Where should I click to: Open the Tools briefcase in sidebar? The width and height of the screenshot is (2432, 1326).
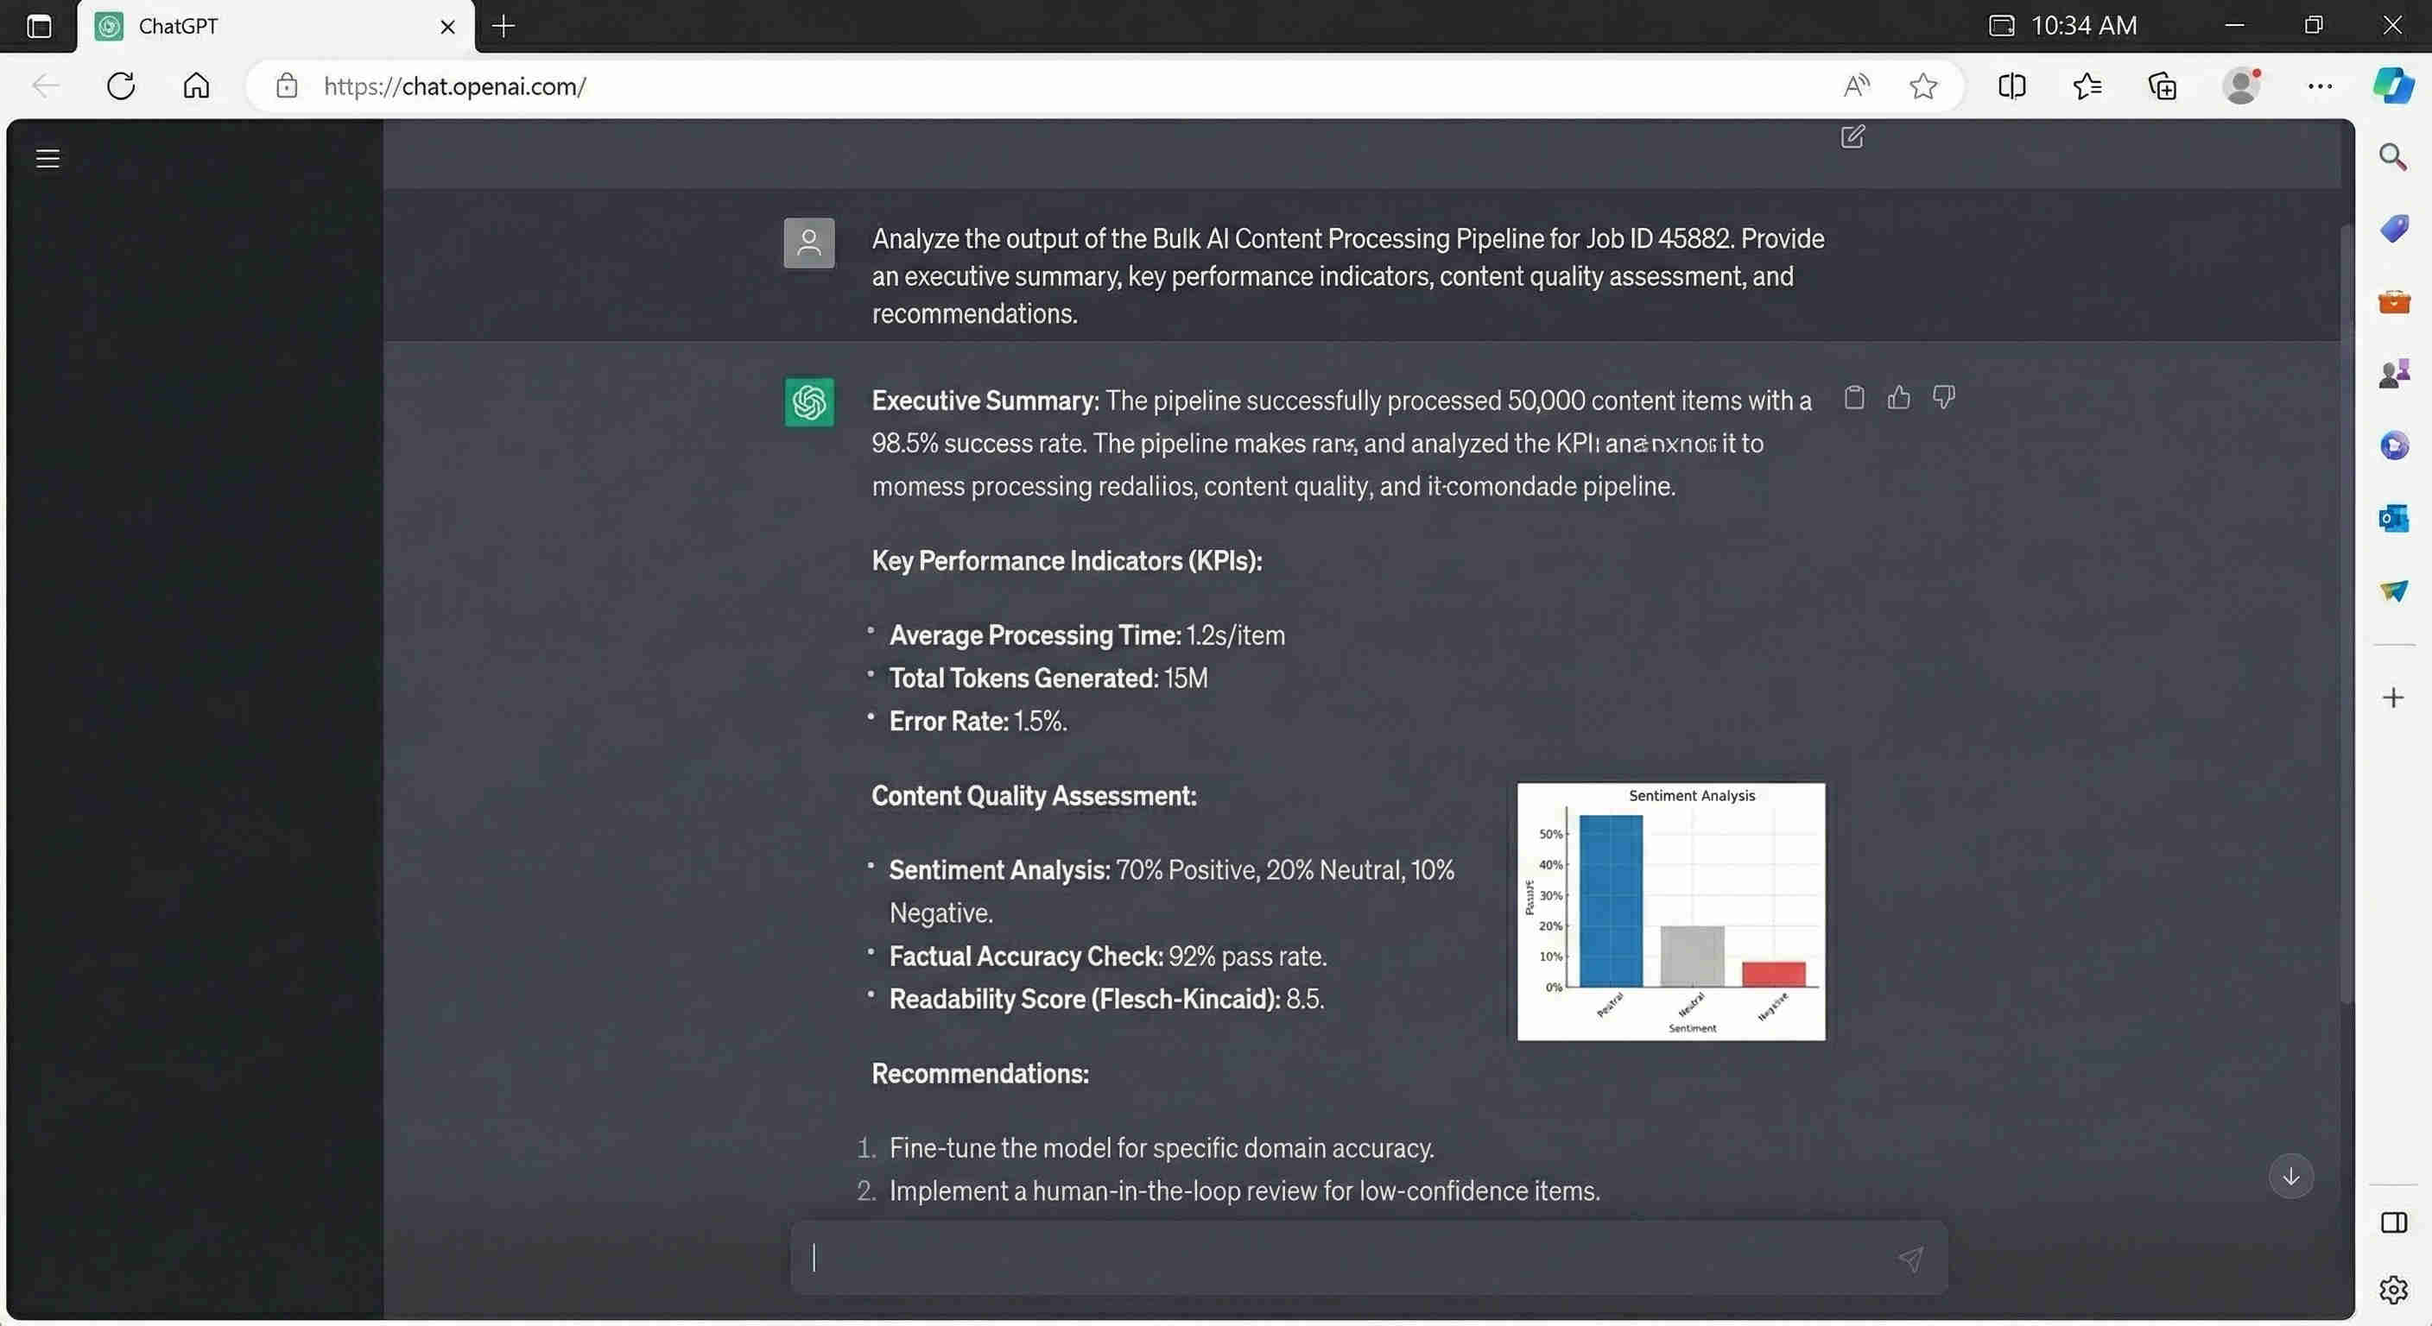point(2393,302)
